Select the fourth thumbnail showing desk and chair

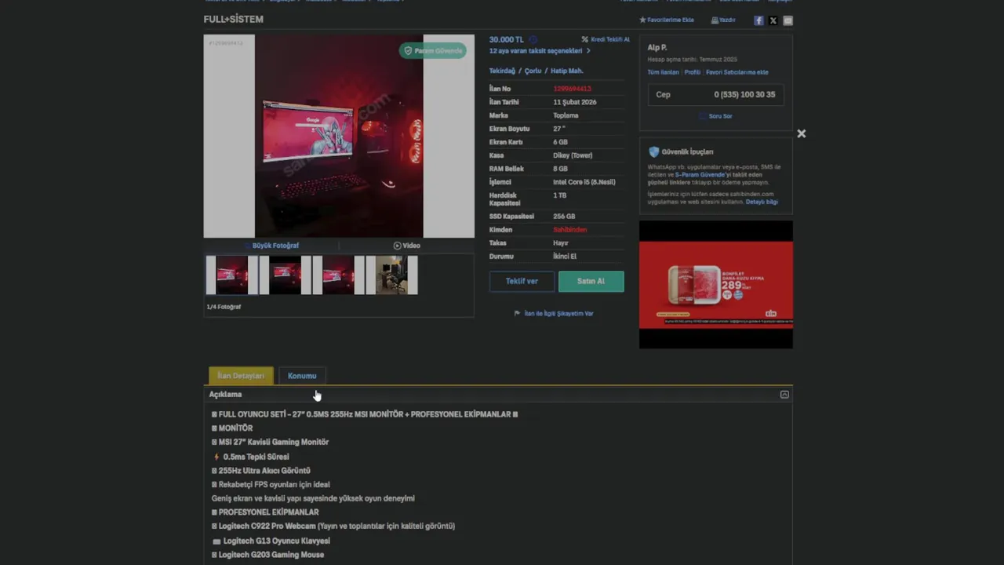tap(392, 275)
